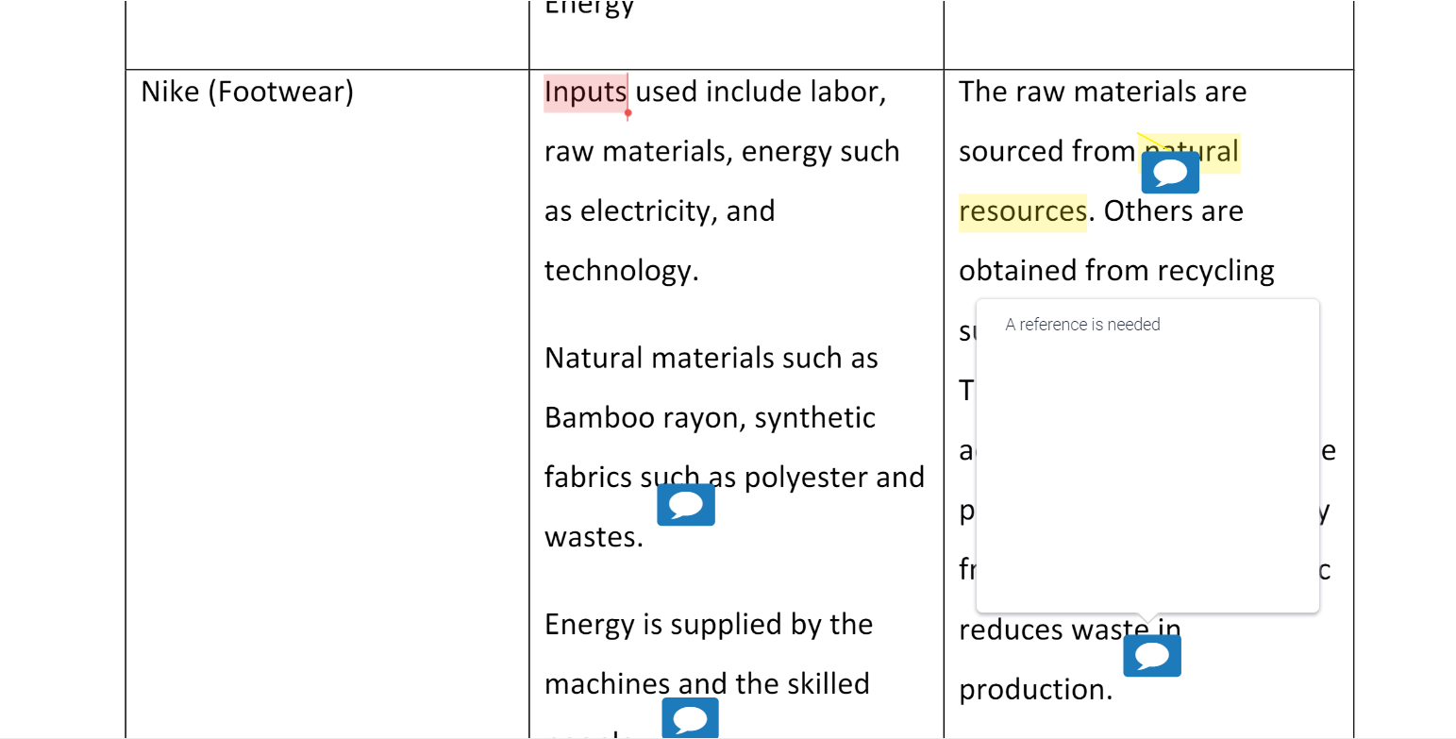Open the comment icon beside 'polyester and'

point(686,504)
